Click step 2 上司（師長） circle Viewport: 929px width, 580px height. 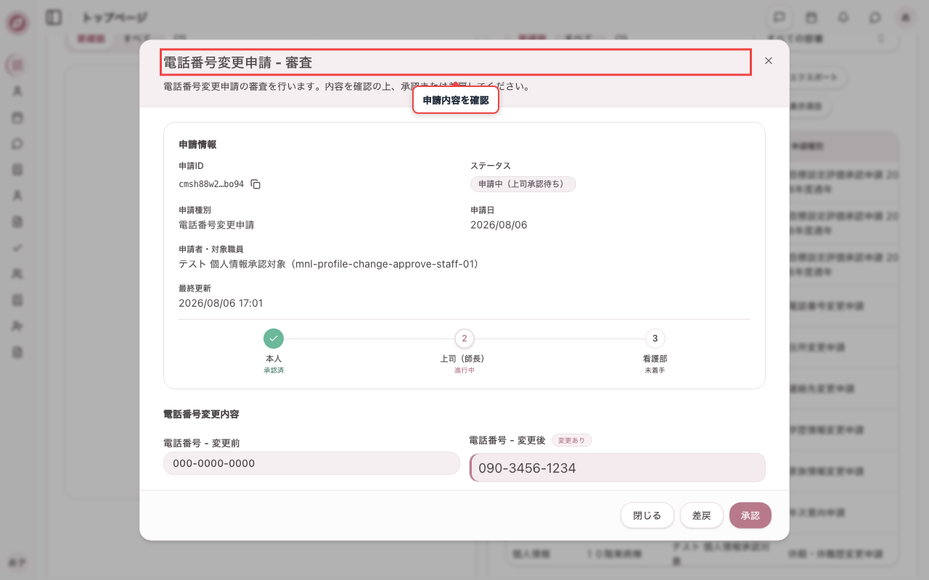(464, 339)
